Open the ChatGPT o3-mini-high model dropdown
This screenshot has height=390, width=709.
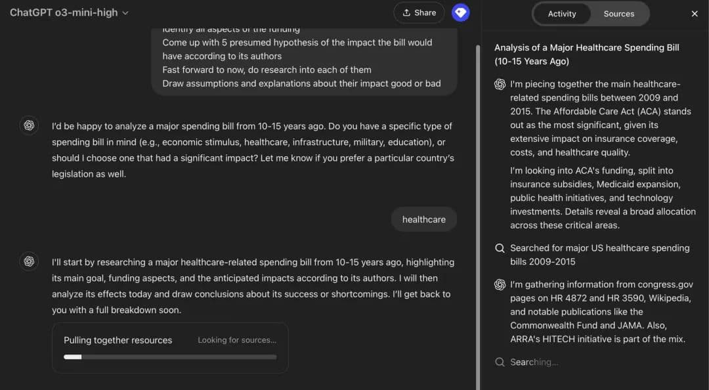click(x=69, y=12)
